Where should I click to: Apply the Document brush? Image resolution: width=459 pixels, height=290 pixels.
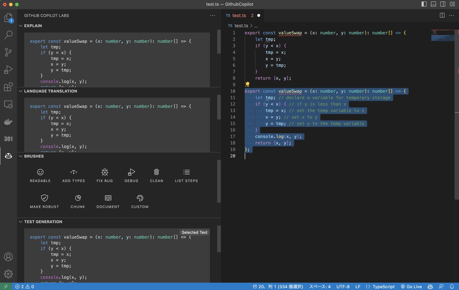click(108, 201)
